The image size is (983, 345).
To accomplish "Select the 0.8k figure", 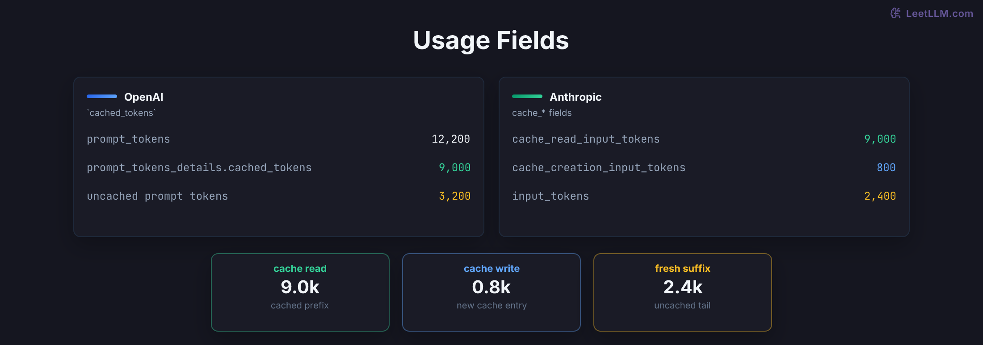I will 491,287.
